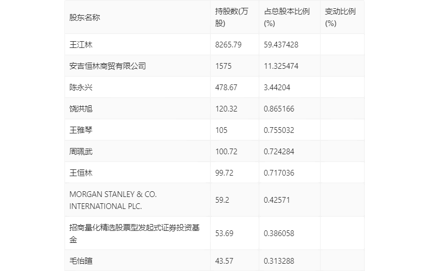
Task: Select shareholder 毛怡暄
Action: 81,261
